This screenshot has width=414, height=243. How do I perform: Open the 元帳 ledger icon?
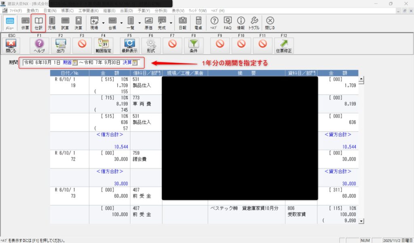click(x=51, y=23)
